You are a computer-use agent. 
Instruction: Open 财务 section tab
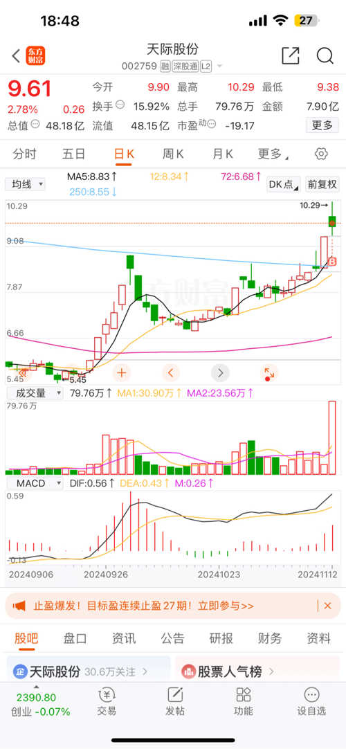coord(270,638)
